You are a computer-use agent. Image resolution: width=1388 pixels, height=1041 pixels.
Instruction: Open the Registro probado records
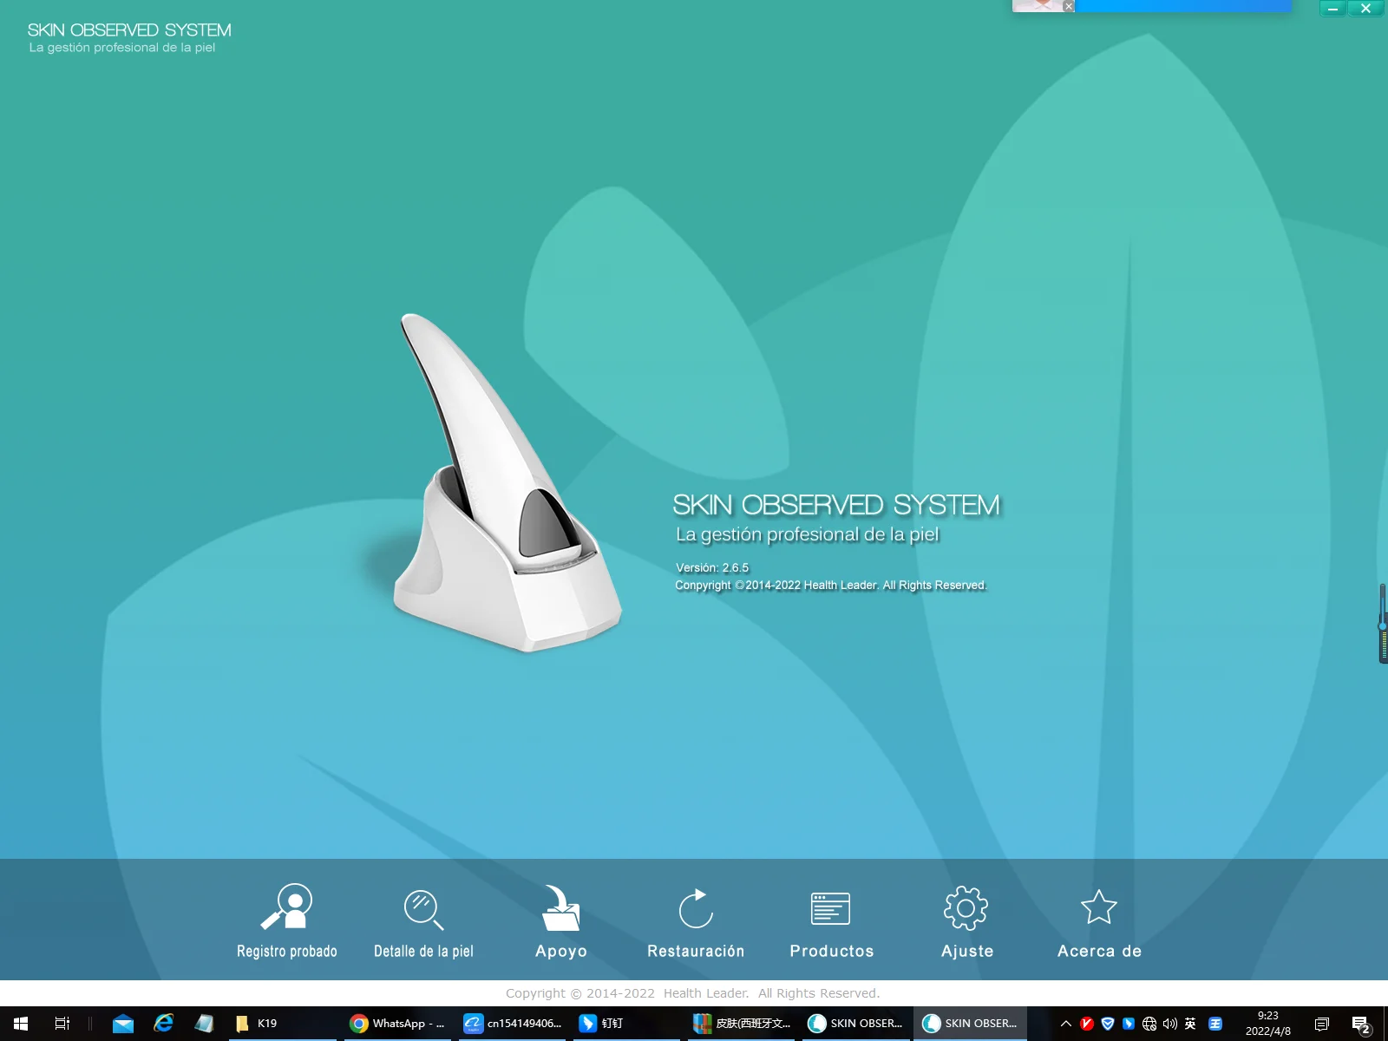click(x=287, y=921)
